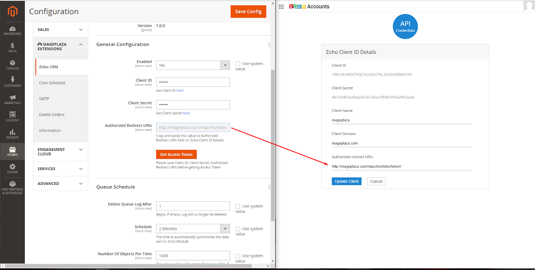Expand the ENGAGEMENT CLOUD group

coord(61,152)
